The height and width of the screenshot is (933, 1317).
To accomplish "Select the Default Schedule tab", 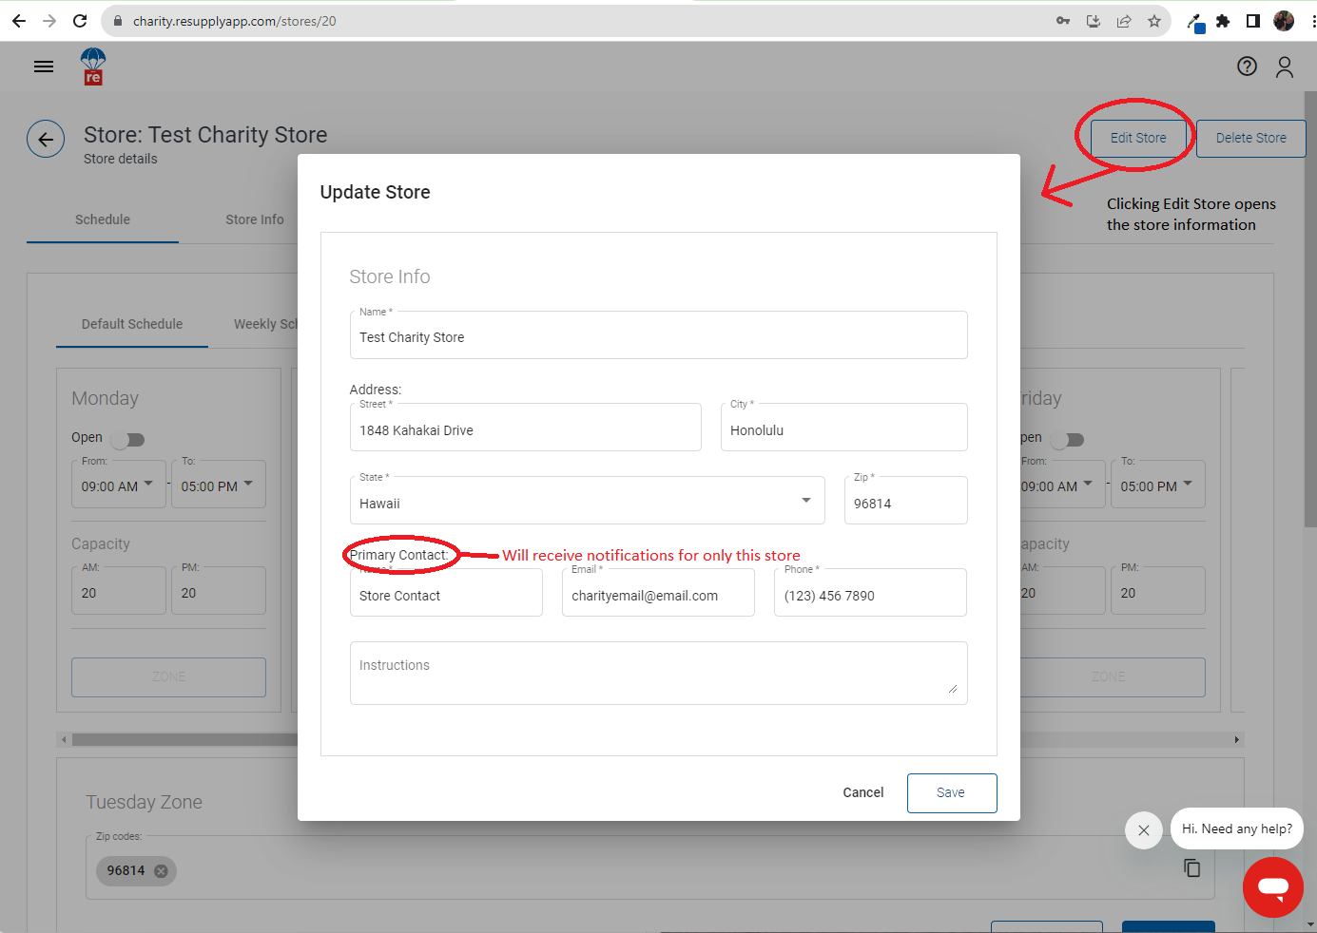I will pos(132,324).
